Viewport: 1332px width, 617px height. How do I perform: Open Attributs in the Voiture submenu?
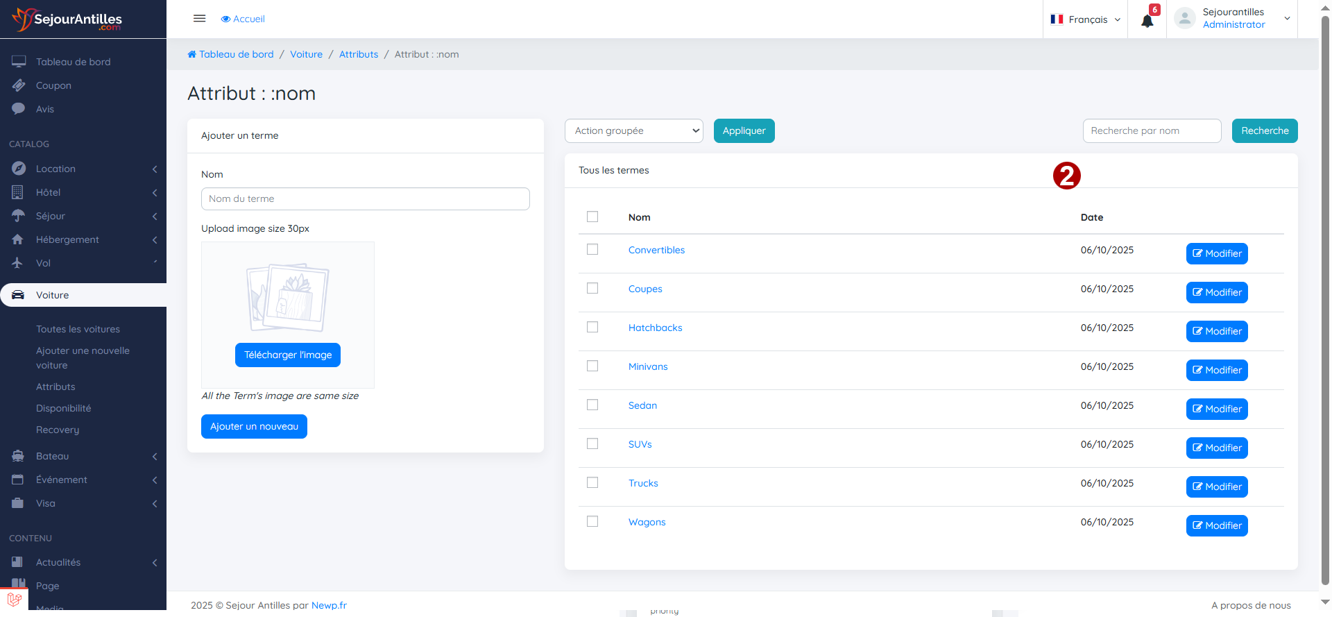(55, 387)
